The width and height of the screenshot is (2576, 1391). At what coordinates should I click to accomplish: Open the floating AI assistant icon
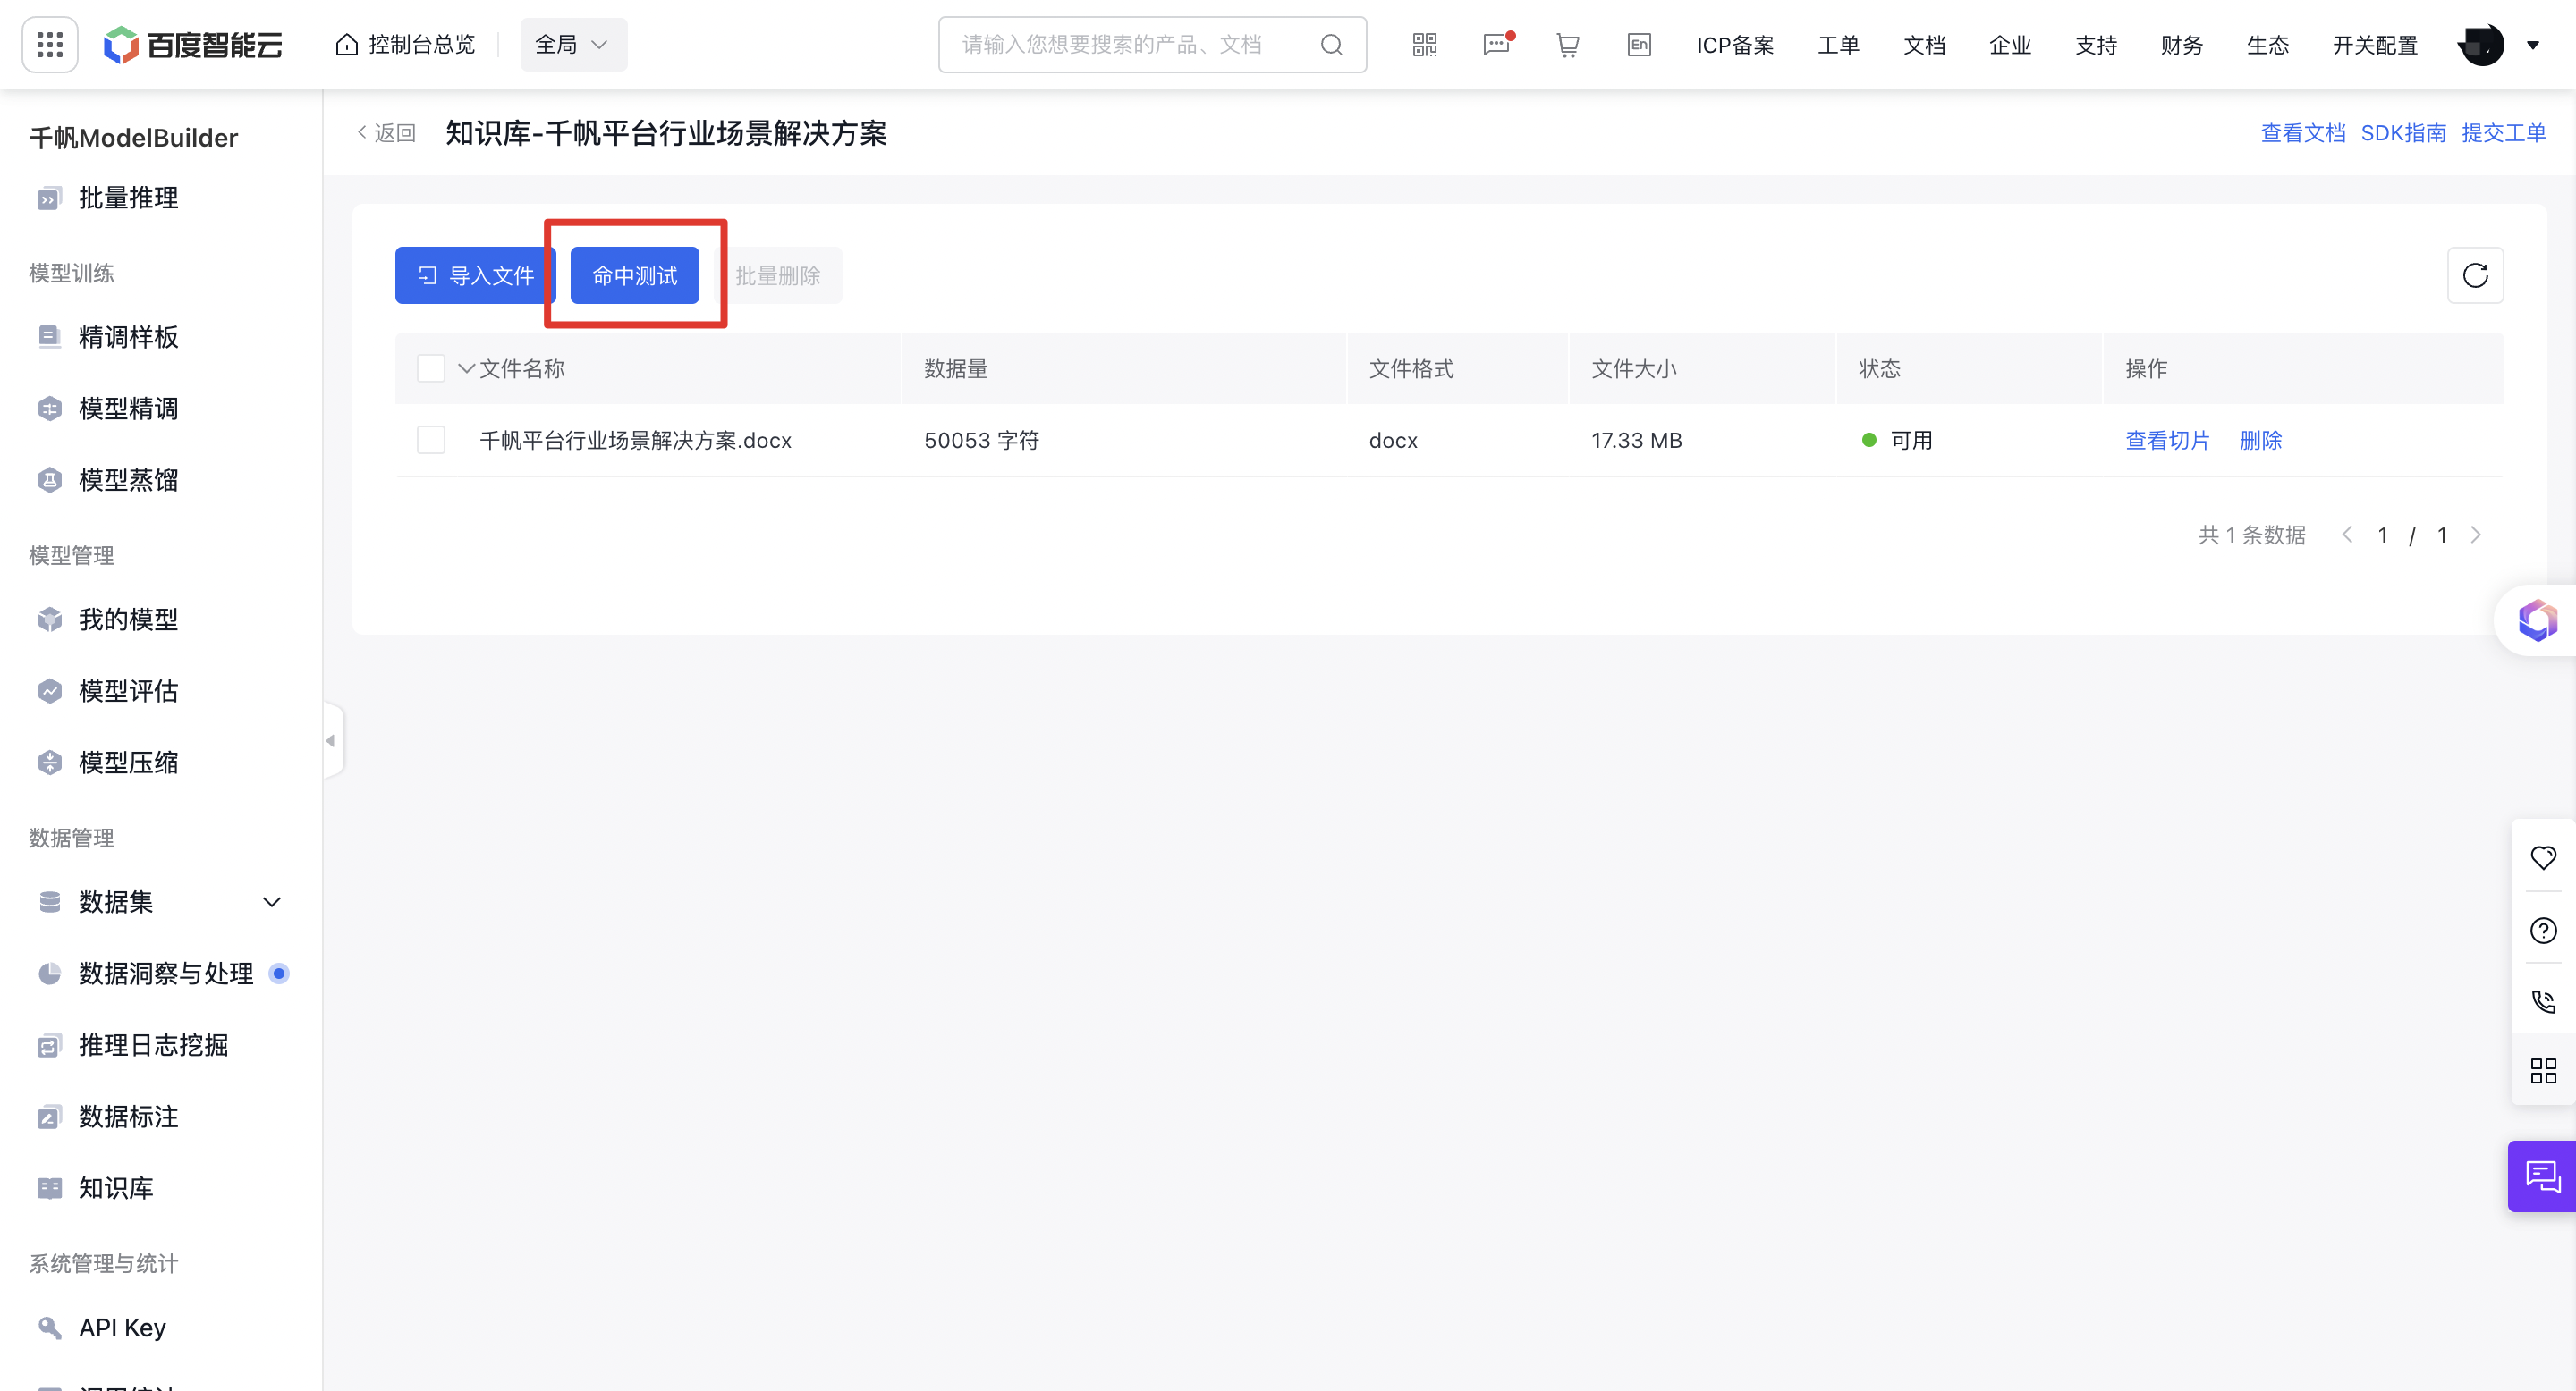[2537, 620]
